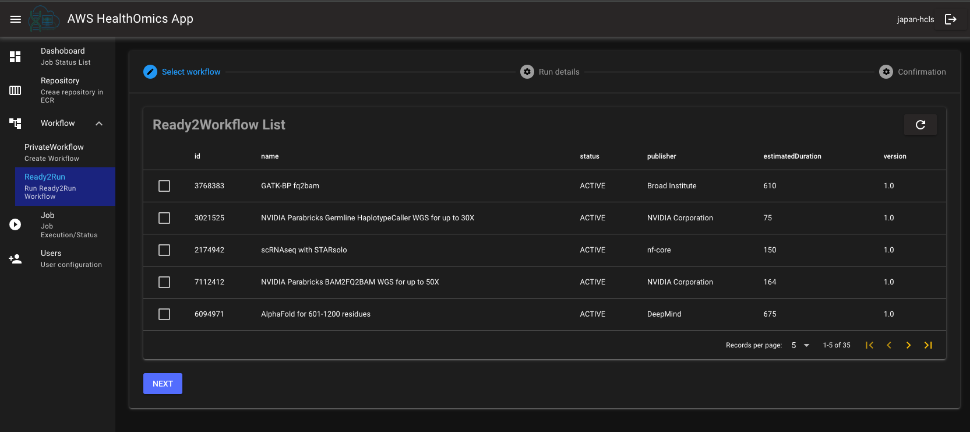Click the nf-core publisher cell

[659, 250]
